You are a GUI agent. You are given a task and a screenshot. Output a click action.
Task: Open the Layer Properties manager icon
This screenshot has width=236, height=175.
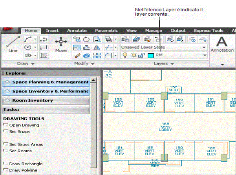pos(125,39)
